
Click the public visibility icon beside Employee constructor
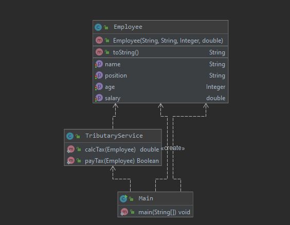pos(107,40)
